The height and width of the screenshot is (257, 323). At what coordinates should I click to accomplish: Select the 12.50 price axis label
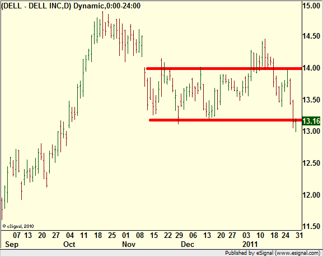point(311,163)
